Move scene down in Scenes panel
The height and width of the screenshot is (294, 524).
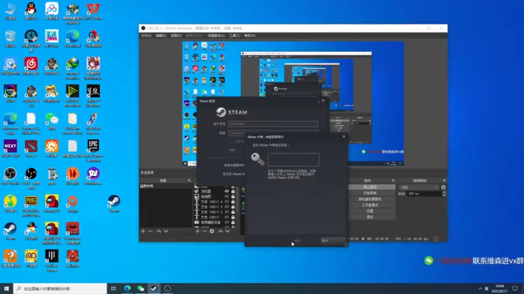click(x=166, y=231)
